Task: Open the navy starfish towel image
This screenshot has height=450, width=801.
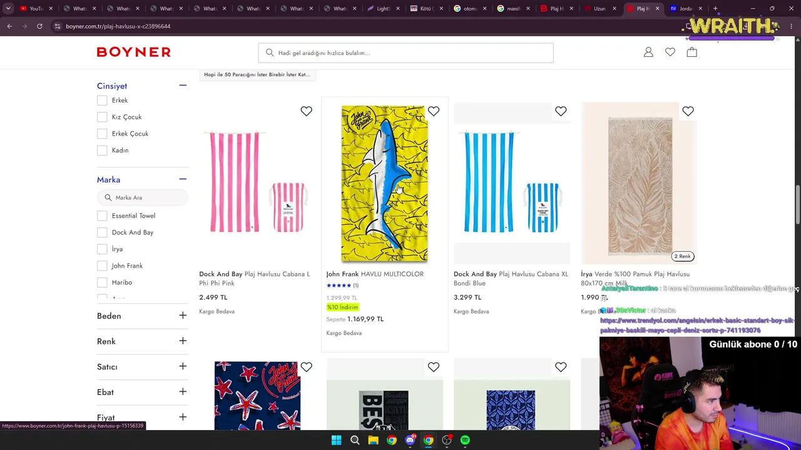Action: [257, 396]
